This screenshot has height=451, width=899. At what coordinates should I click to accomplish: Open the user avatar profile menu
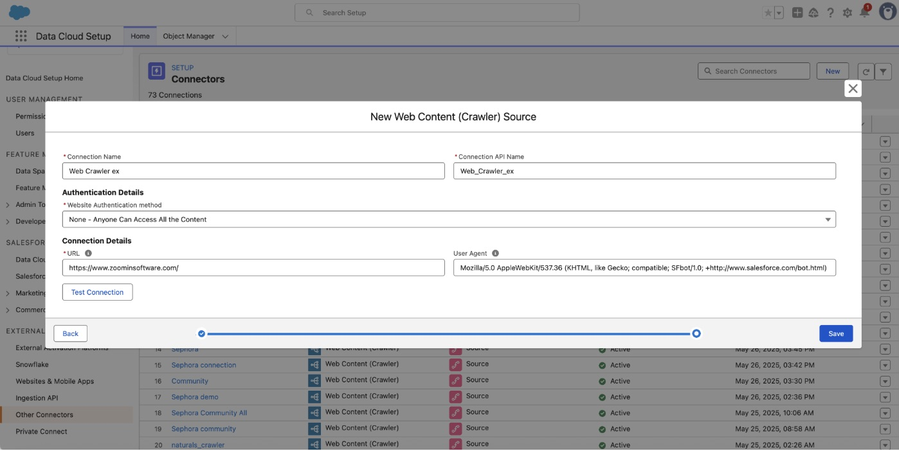point(887,12)
